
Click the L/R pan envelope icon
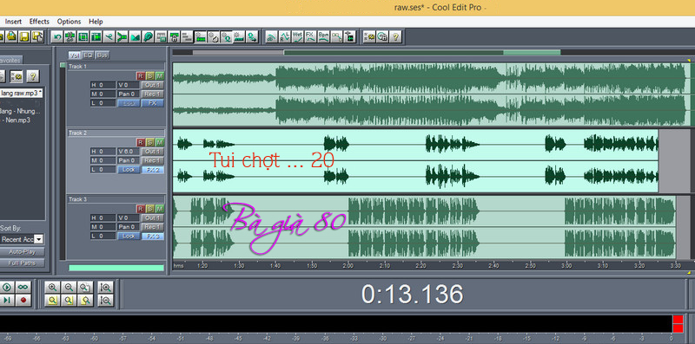point(285,36)
